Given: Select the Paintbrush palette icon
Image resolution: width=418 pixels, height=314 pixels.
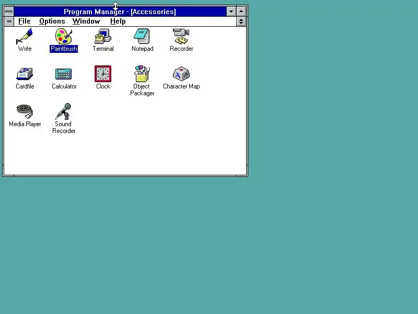Looking at the screenshot, I should pos(64,36).
